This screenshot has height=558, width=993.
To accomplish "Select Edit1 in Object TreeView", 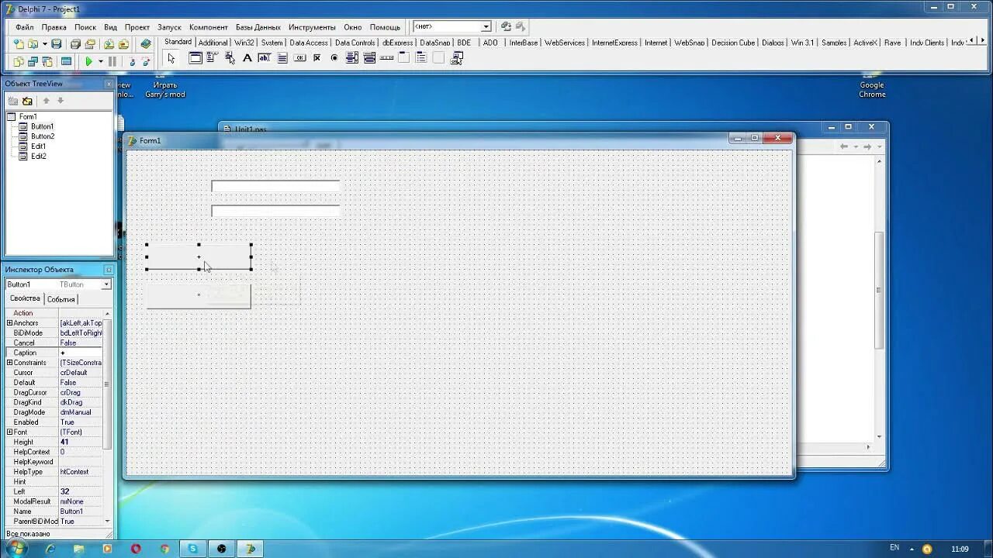I will tap(39, 146).
